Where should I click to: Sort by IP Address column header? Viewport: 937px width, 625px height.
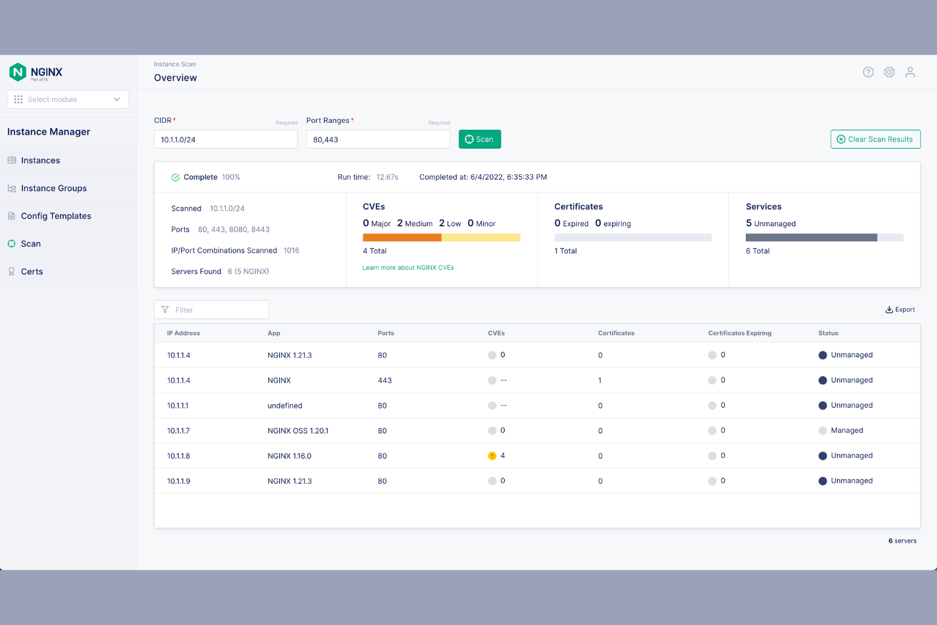(x=184, y=333)
